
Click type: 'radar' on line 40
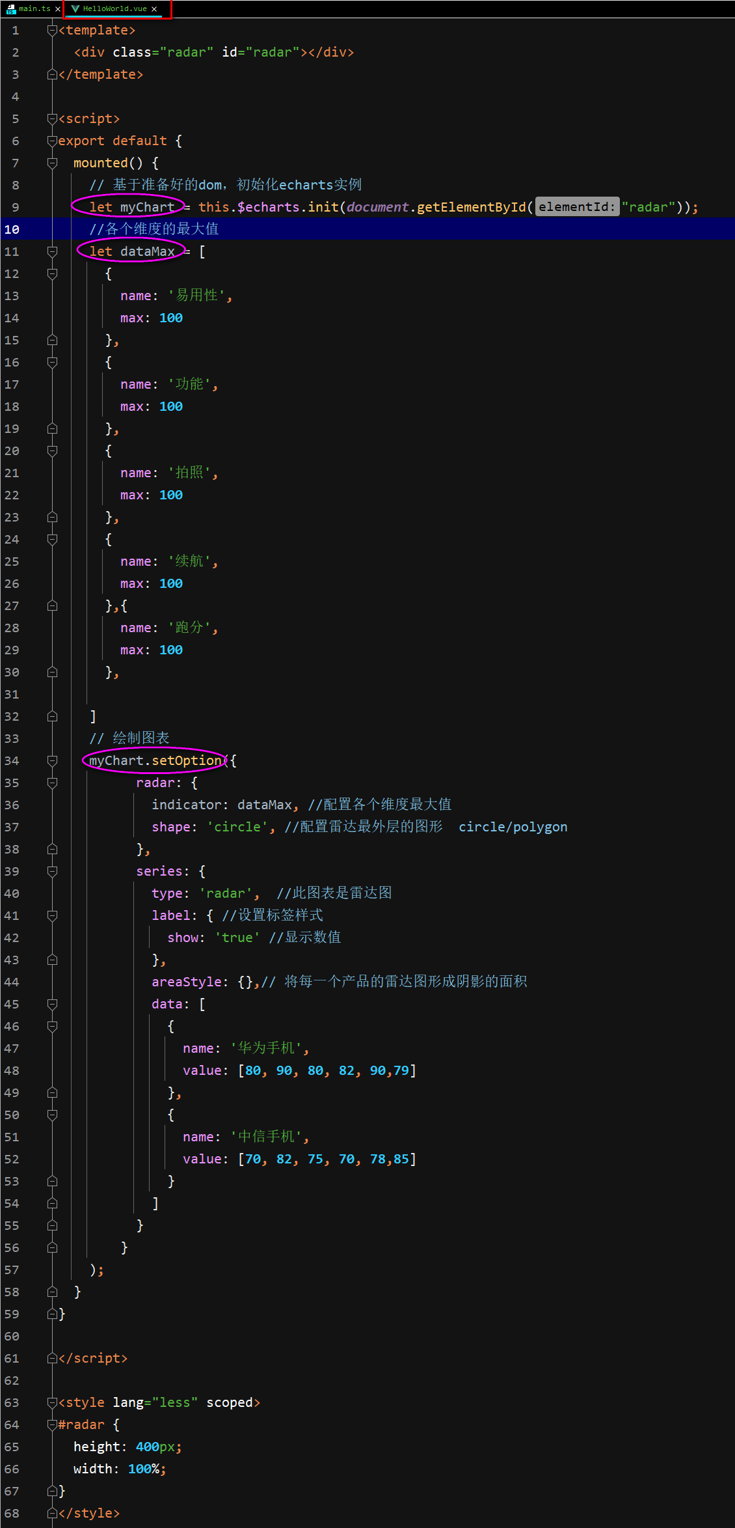tap(202, 893)
